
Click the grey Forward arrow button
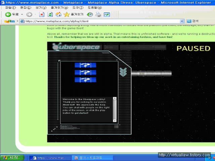29,14
